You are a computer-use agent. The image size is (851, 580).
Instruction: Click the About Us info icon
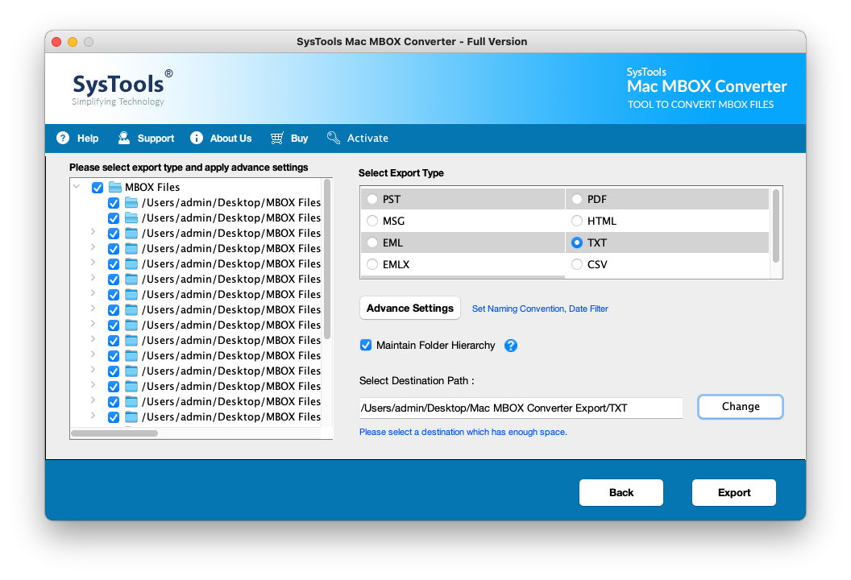[197, 139]
